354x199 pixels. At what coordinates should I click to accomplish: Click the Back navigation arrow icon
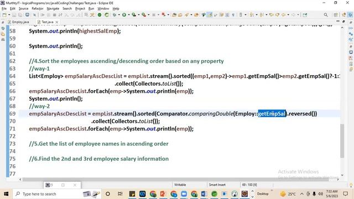[x=283, y=15]
